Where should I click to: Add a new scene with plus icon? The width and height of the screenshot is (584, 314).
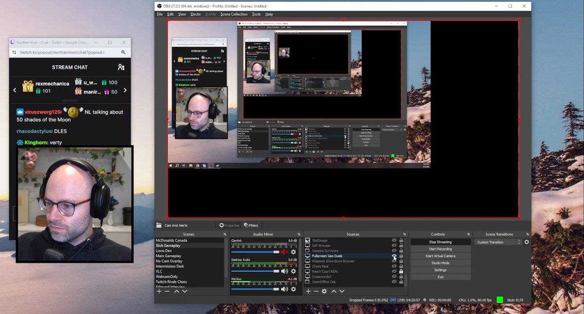click(159, 291)
